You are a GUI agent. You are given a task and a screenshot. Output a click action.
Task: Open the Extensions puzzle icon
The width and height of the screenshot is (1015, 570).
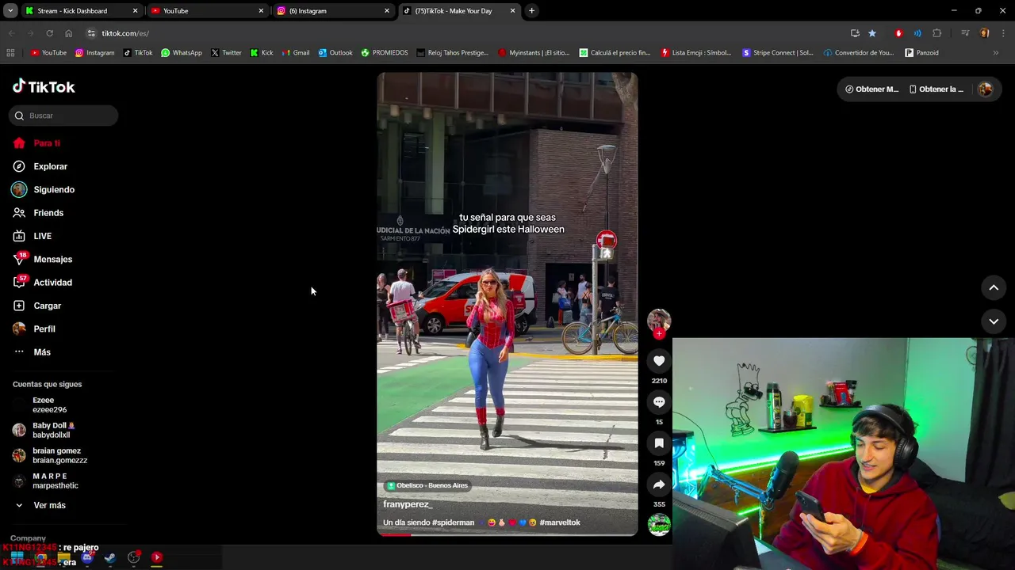[937, 33]
